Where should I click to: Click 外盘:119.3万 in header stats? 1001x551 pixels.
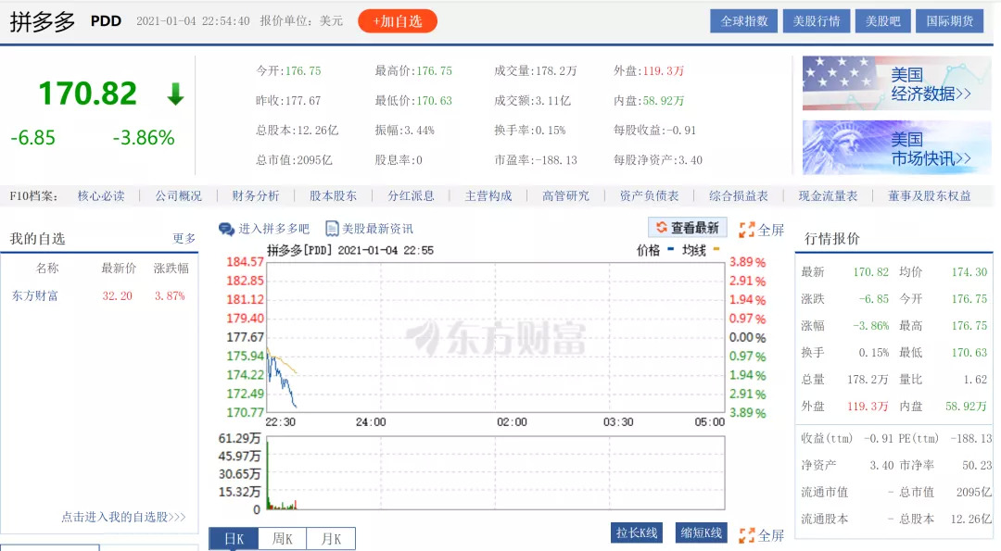pyautogui.click(x=649, y=70)
